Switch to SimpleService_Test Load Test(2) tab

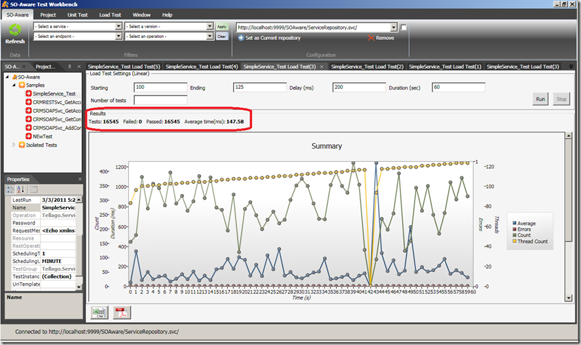367,67
